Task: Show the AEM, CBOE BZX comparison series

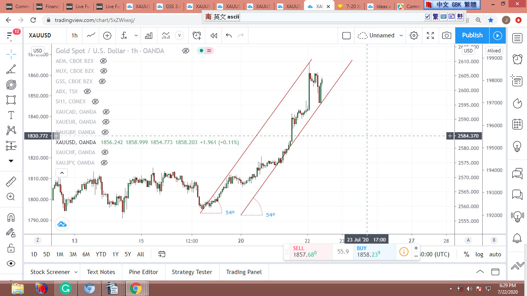Action: 103,61
